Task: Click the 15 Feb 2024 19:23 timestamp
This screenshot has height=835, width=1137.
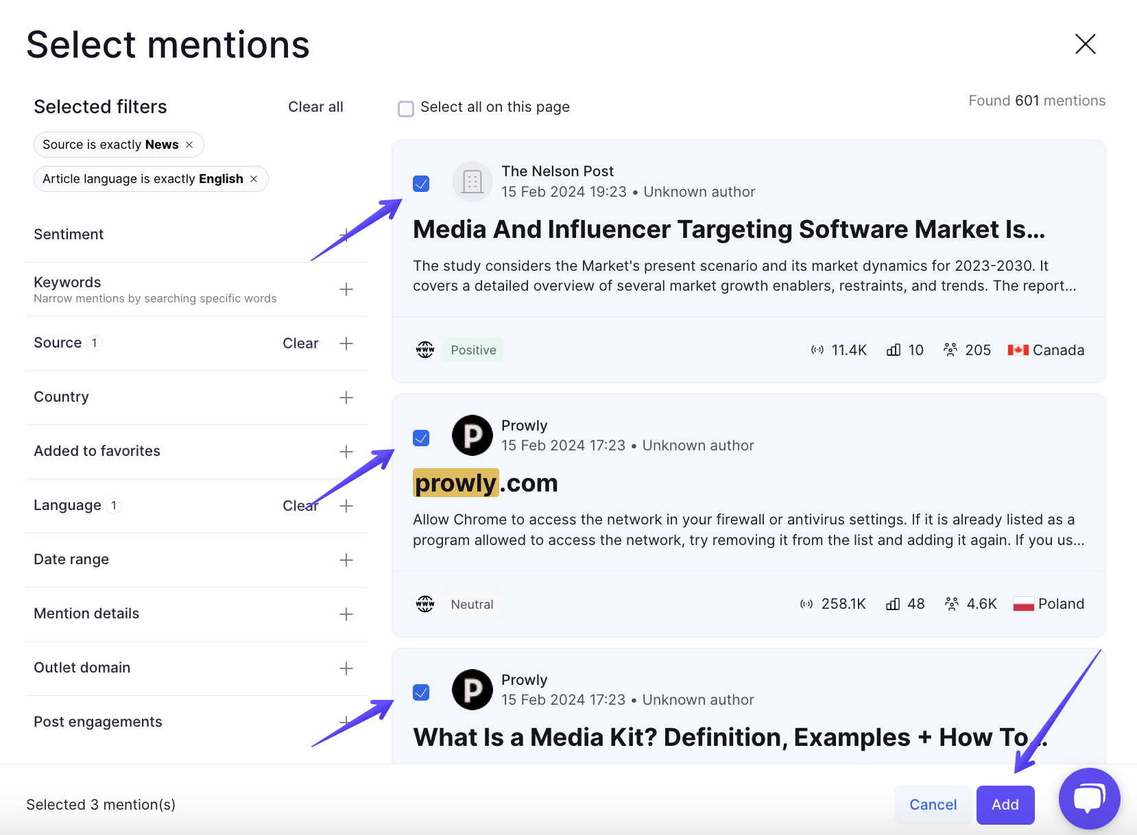Action: coord(564,192)
